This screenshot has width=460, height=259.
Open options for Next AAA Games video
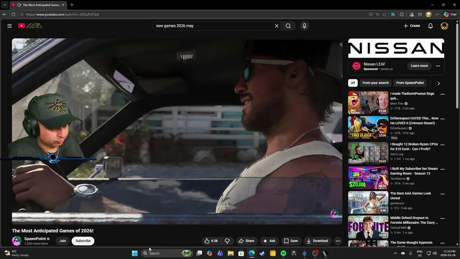click(442, 194)
